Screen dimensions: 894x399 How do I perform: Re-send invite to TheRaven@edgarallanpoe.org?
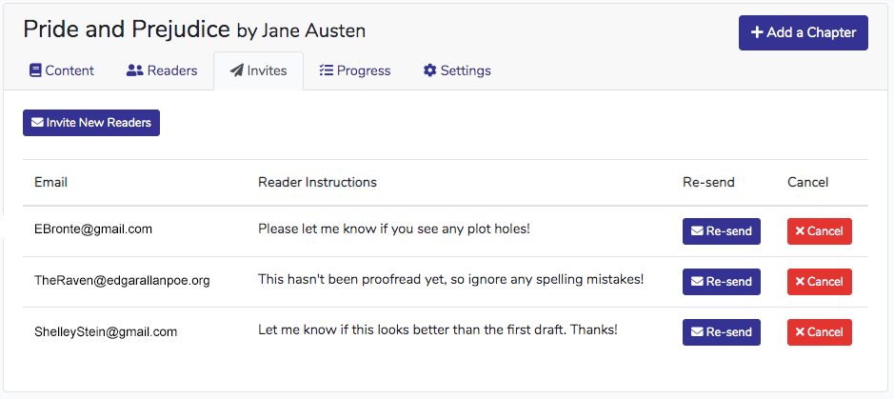[x=721, y=282]
